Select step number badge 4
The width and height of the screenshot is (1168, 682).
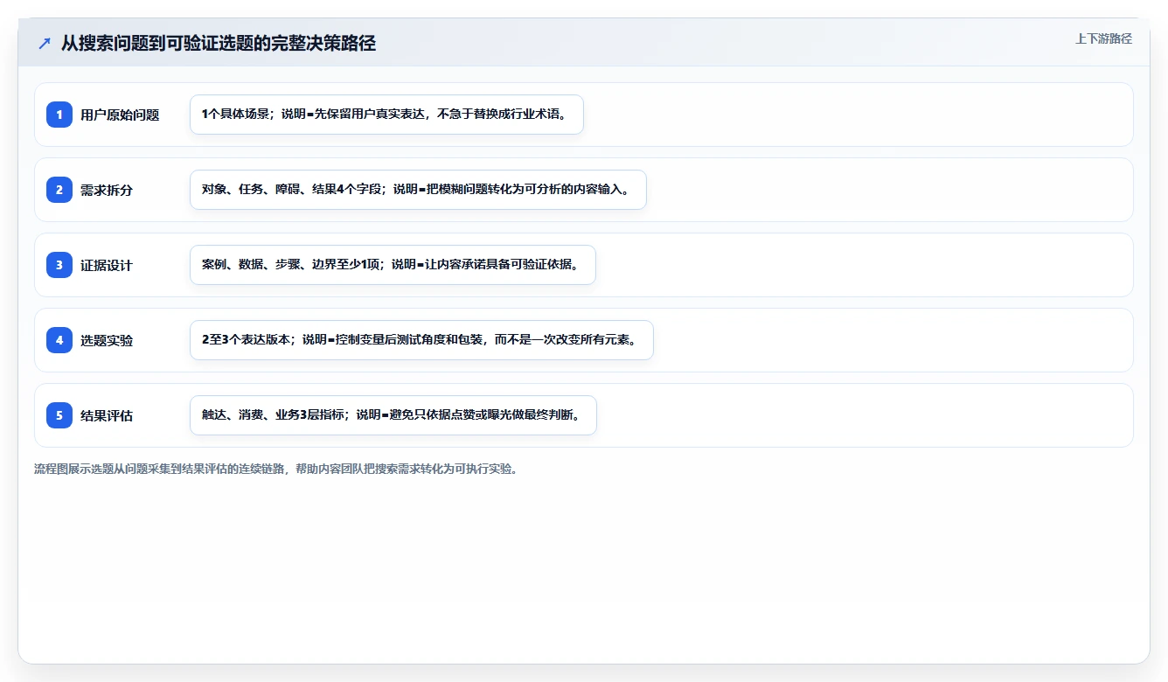[x=59, y=340]
